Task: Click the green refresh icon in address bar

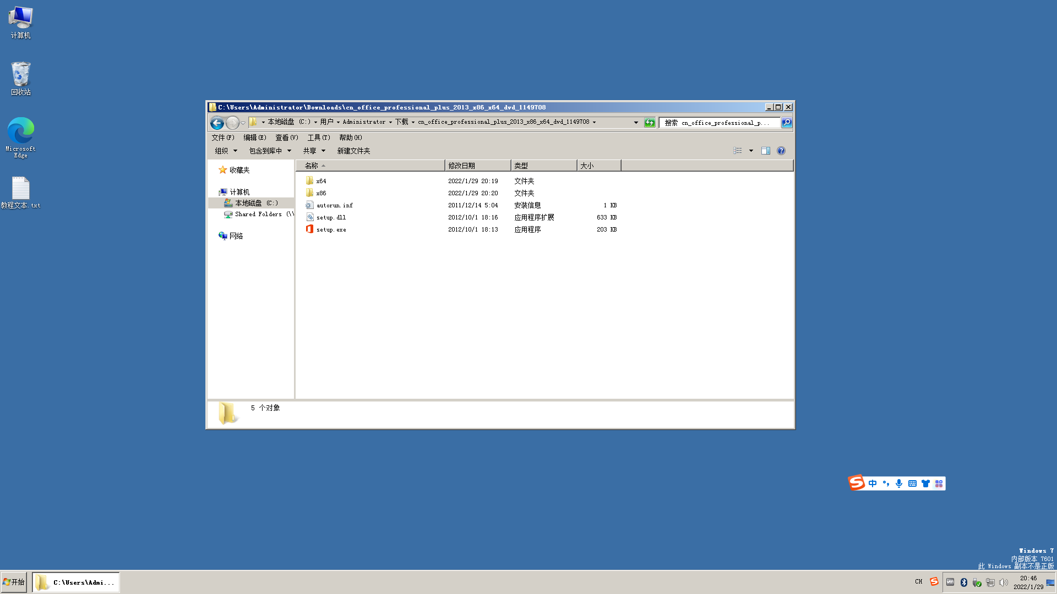Action: 650,123
